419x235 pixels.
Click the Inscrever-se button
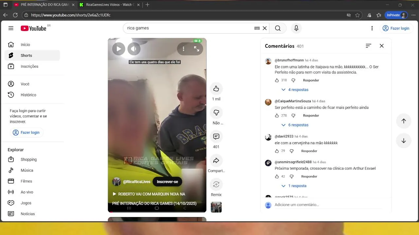[167, 182]
